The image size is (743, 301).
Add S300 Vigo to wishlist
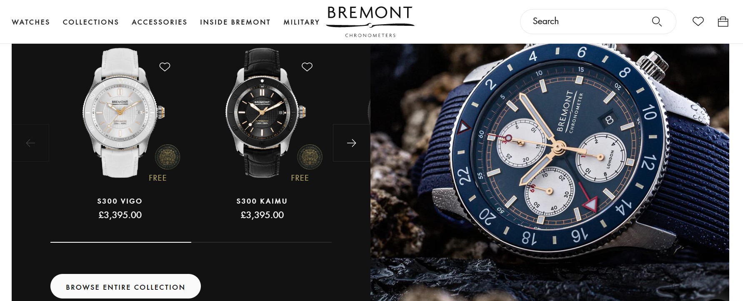165,67
